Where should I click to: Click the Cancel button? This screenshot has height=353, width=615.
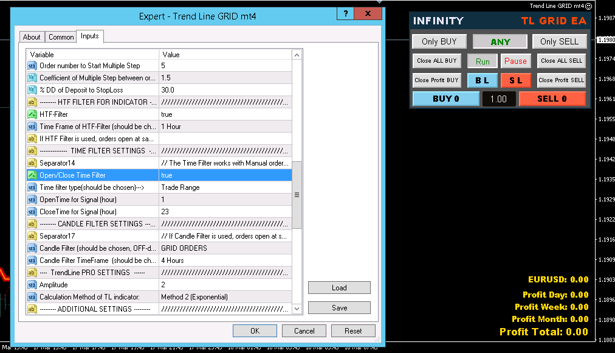point(304,330)
